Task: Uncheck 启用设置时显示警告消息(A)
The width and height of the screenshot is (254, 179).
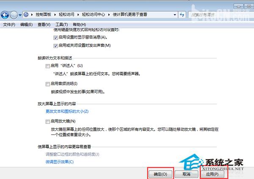Action: pyautogui.click(x=55, y=38)
